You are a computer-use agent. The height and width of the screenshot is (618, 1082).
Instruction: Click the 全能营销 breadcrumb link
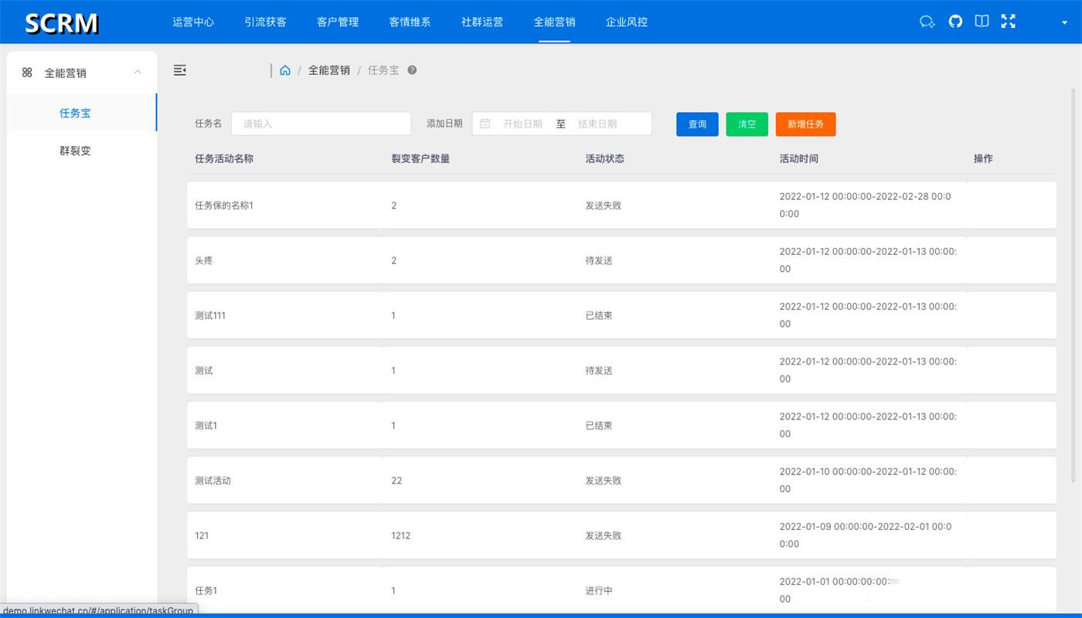point(329,70)
